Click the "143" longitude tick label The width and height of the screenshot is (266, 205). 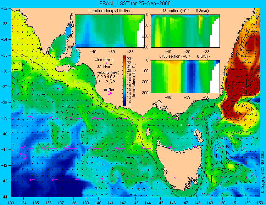(x=135, y=203)
